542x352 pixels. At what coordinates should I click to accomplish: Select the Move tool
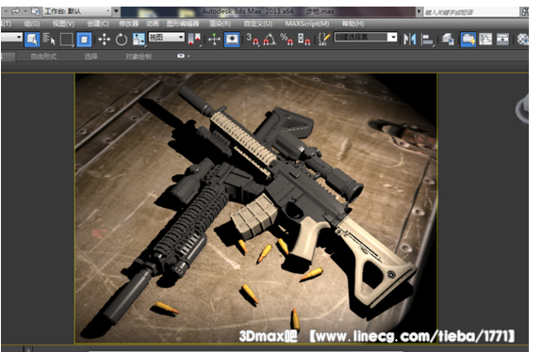tap(104, 40)
